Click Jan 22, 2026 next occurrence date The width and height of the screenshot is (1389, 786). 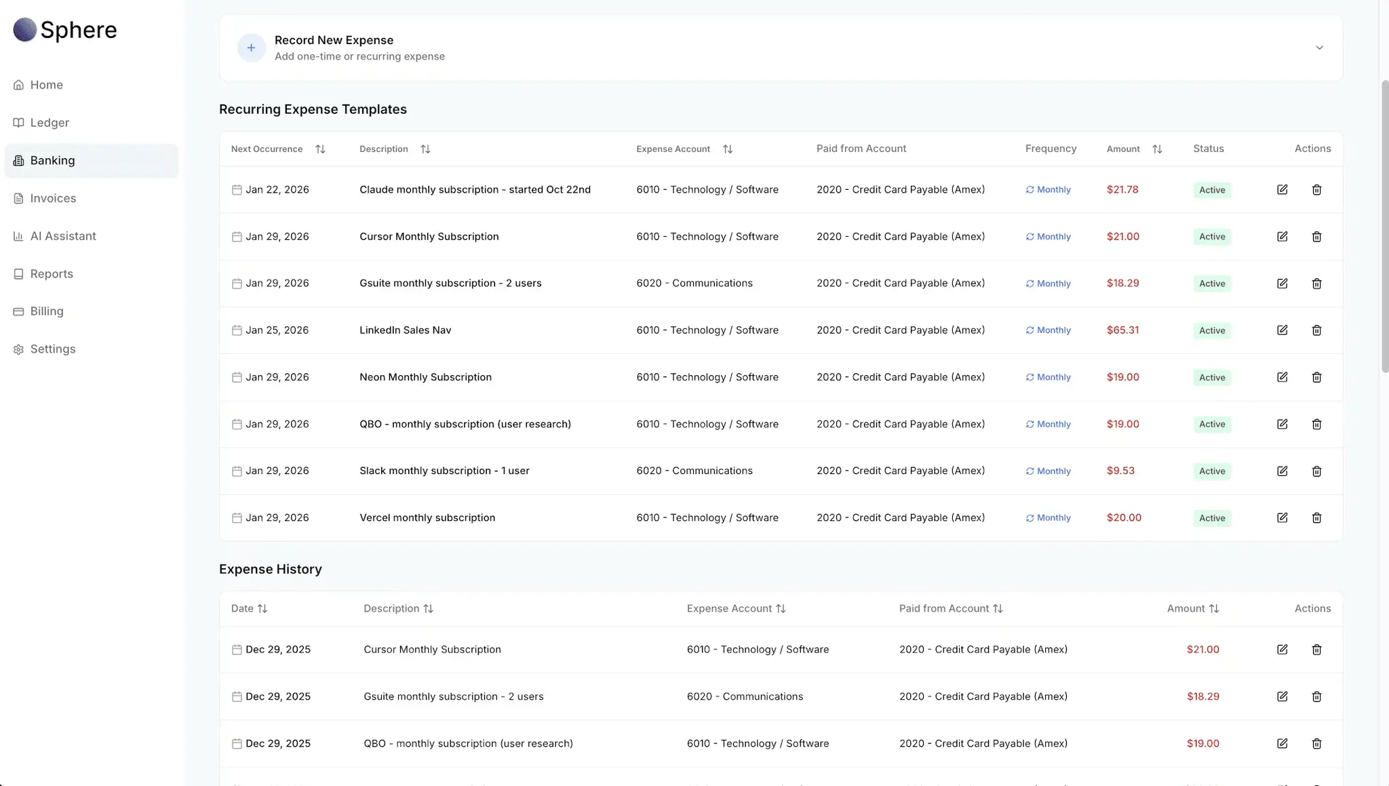(x=277, y=190)
